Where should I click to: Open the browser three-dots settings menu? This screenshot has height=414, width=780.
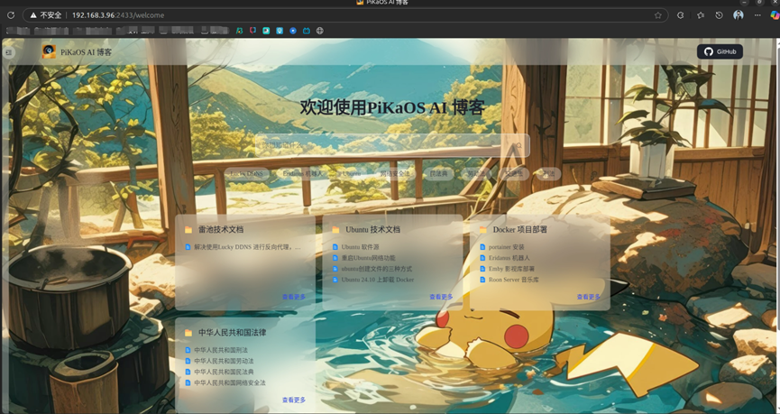(757, 15)
